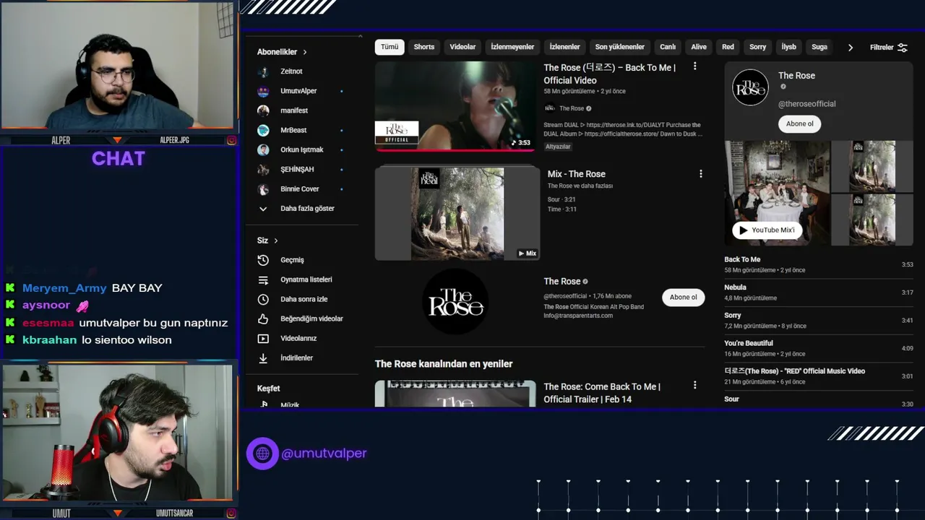Click small The Rose avatar under video title
This screenshot has height=520, width=925.
[x=549, y=108]
